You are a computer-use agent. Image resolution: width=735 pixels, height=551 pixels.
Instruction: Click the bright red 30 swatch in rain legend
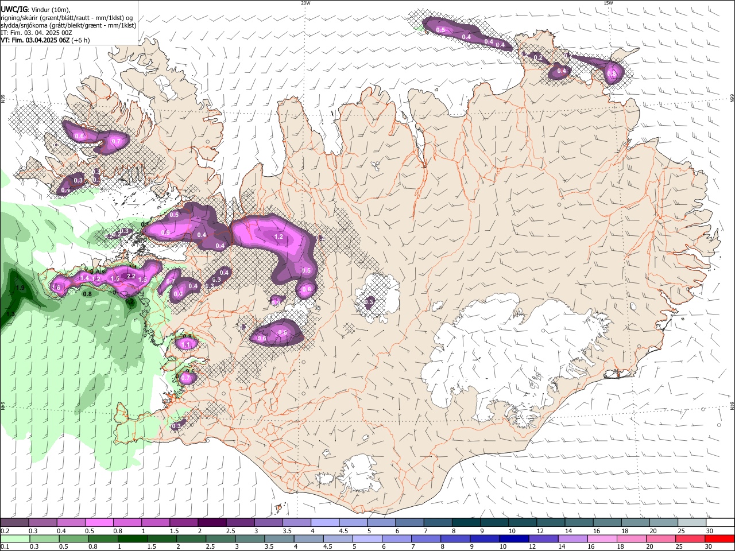click(721, 538)
